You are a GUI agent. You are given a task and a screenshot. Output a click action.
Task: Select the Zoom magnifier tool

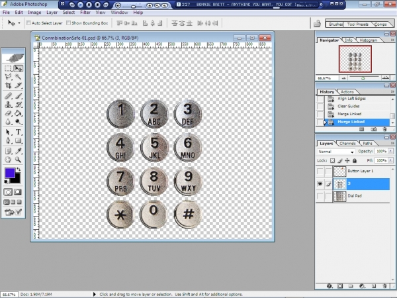coord(18,160)
